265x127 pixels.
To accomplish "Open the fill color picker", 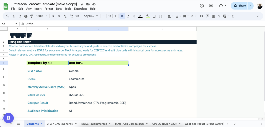I will [x=148, y=16].
